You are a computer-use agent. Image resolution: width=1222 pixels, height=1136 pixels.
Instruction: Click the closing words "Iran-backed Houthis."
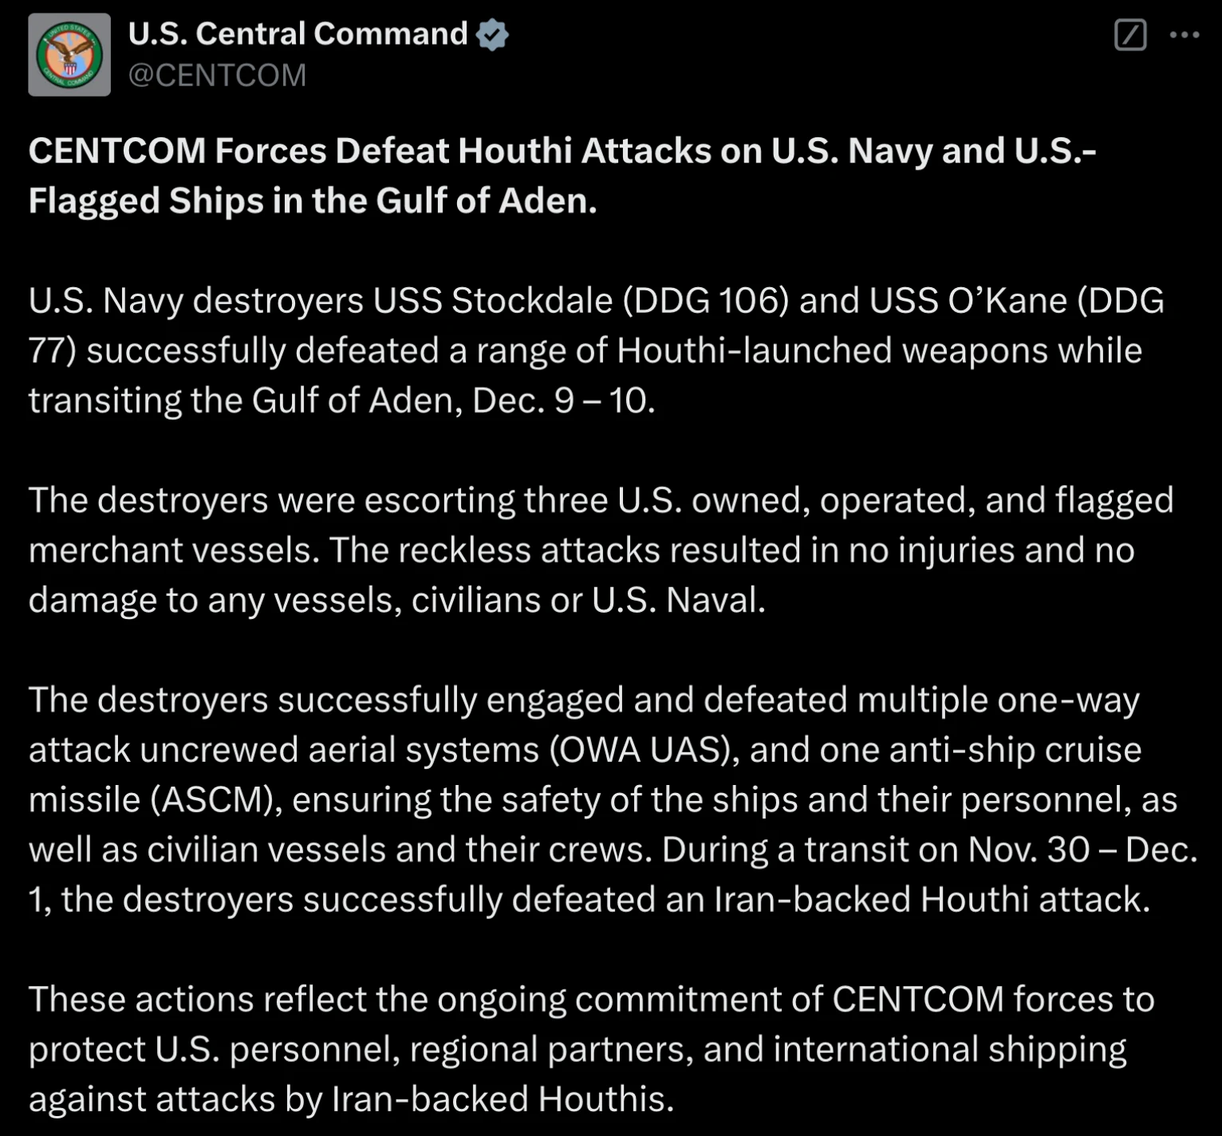(503, 1099)
